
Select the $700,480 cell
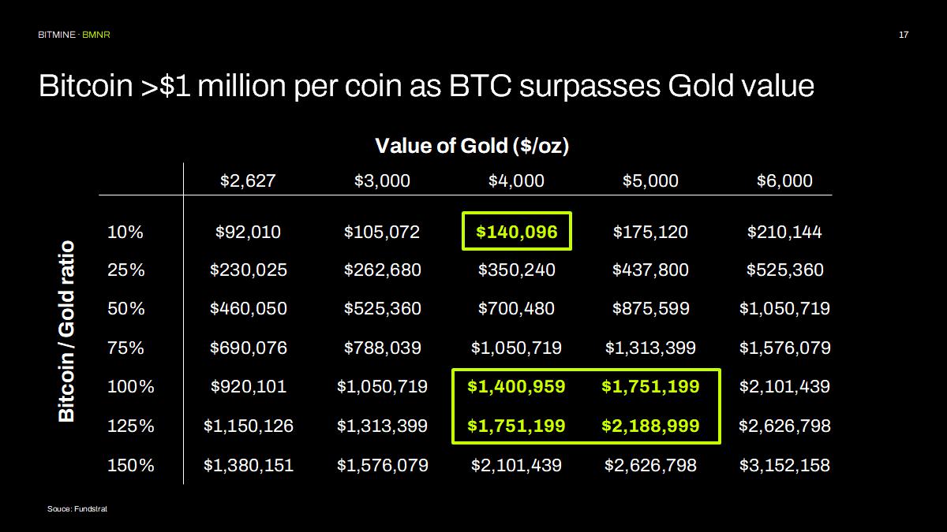[516, 308]
